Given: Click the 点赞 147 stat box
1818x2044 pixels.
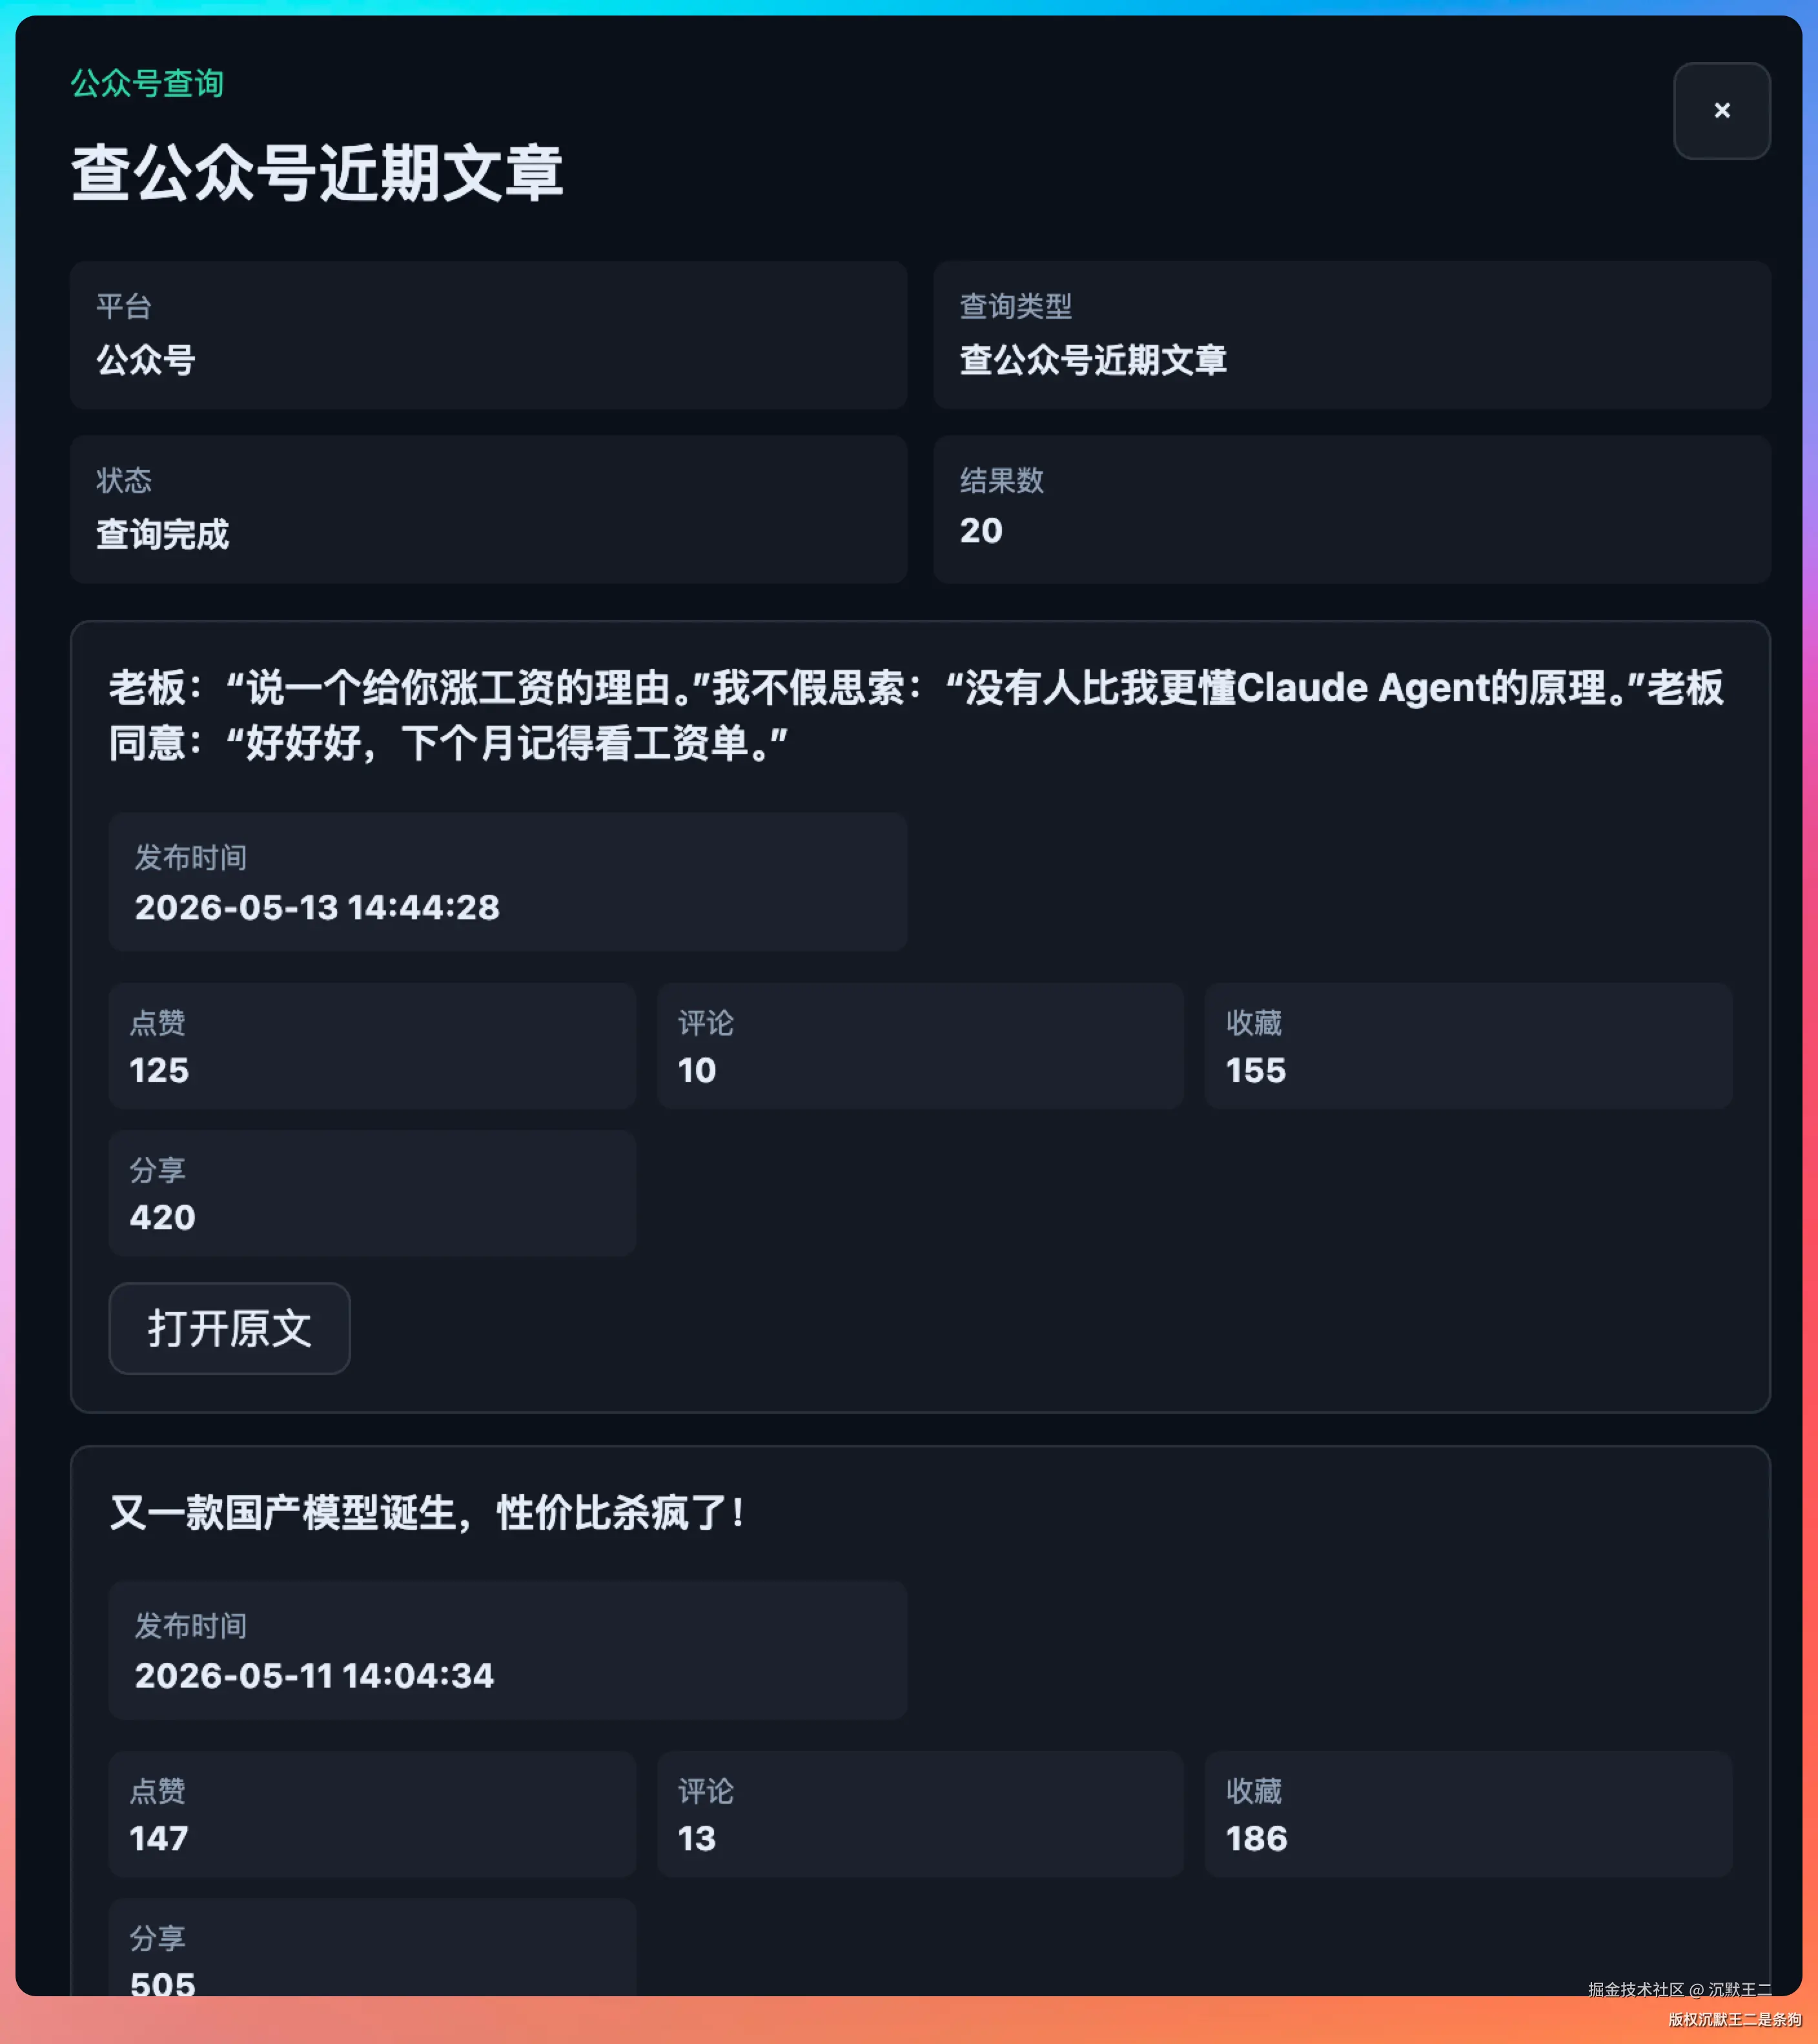Looking at the screenshot, I should pyautogui.click(x=372, y=1814).
